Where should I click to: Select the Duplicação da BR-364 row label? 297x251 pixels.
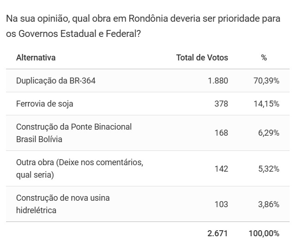pos(56,81)
